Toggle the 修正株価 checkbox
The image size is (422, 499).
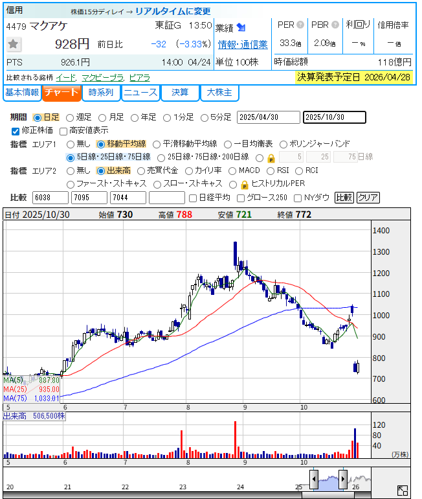click(16, 131)
